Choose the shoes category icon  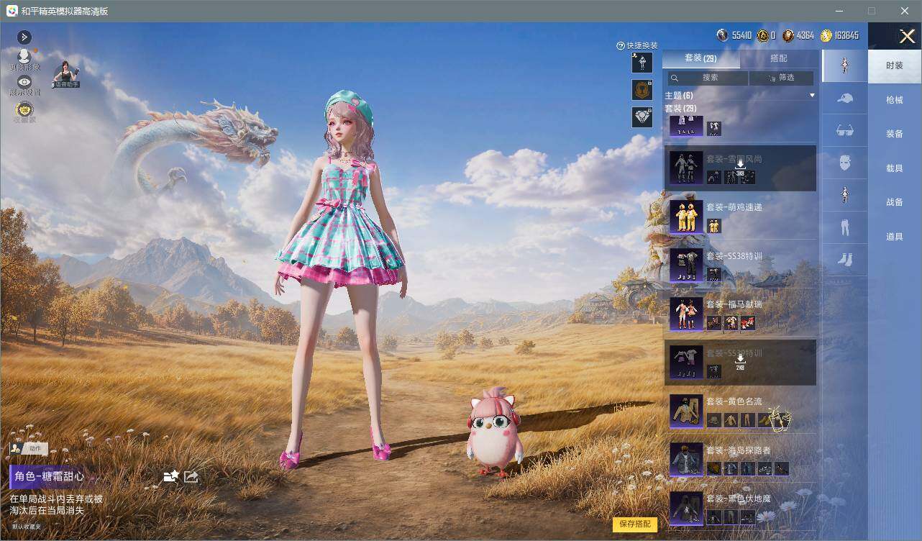pyautogui.click(x=845, y=260)
